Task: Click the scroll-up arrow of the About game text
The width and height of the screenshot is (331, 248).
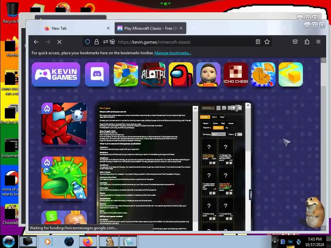Action: 195,108
